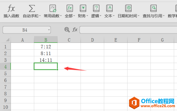Open the Date and Time (日期和时间) icon
This screenshot has height=111, width=177.
pos(128,8)
